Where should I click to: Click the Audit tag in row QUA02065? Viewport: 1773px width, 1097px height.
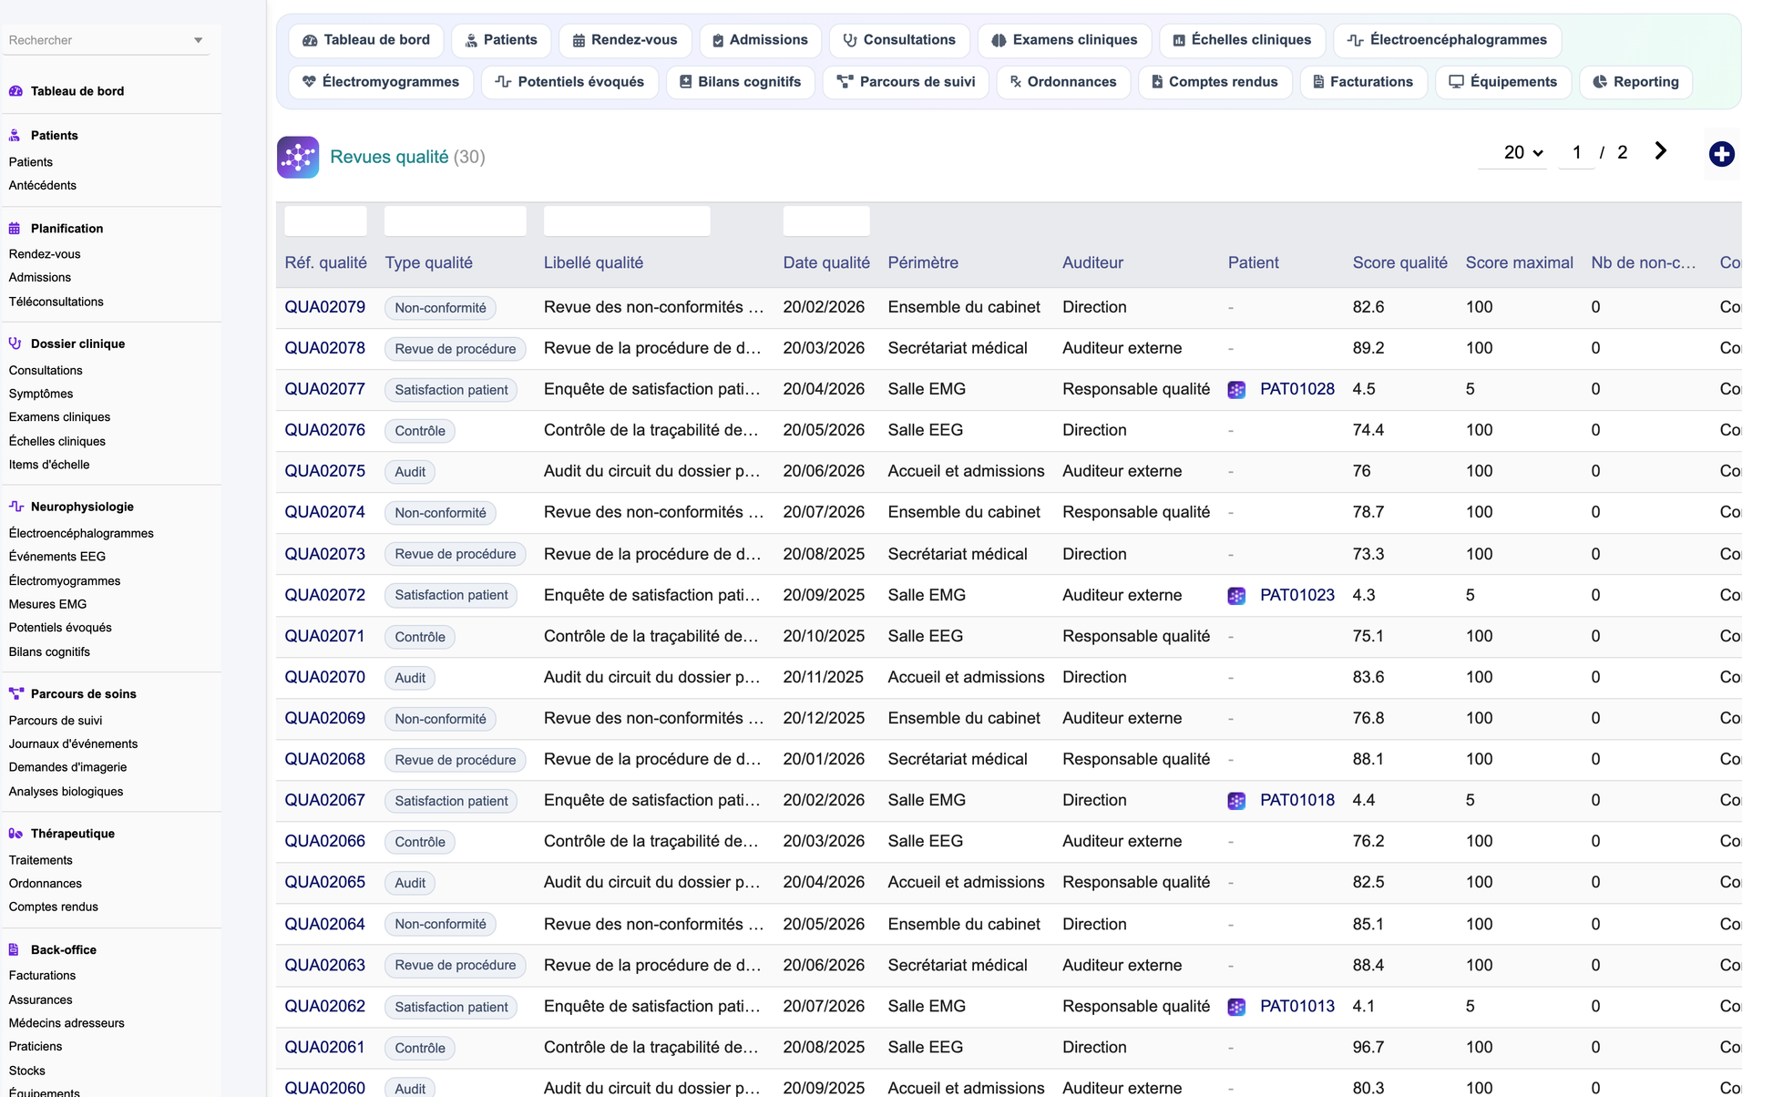click(410, 883)
